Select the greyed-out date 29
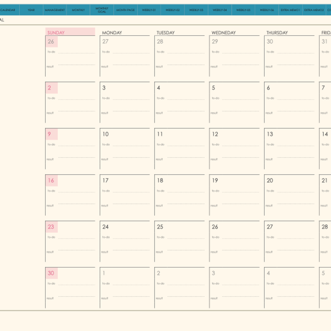The height and width of the screenshot is (331, 331). [x=215, y=42]
